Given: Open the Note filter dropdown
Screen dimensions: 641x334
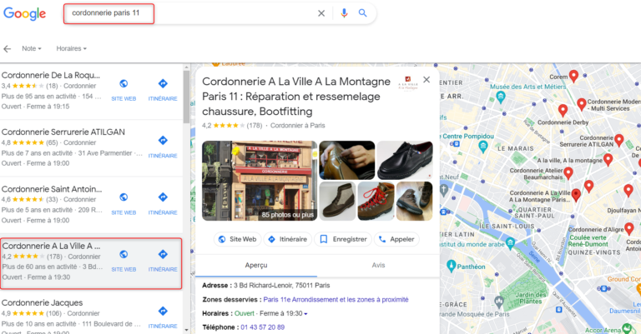Looking at the screenshot, I should (32, 48).
